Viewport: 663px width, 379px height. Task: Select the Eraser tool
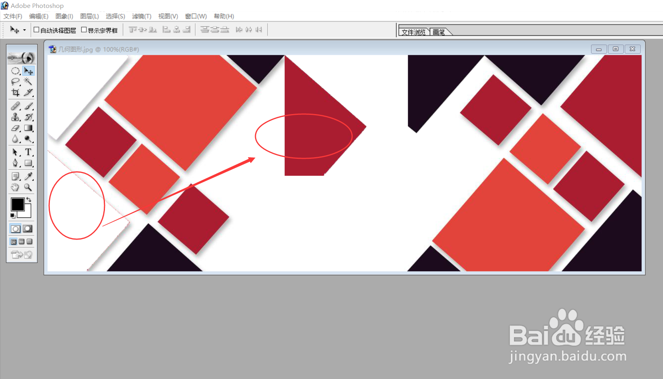click(x=15, y=128)
